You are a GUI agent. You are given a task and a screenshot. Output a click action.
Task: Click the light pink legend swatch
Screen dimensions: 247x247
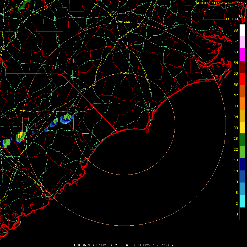click(x=242, y=42)
